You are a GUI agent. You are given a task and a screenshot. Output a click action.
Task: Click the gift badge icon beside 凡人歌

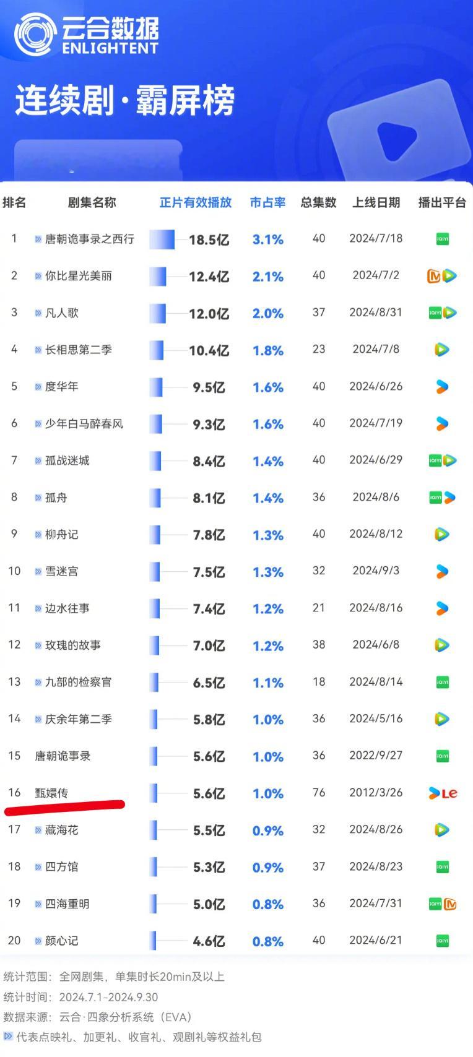38,313
